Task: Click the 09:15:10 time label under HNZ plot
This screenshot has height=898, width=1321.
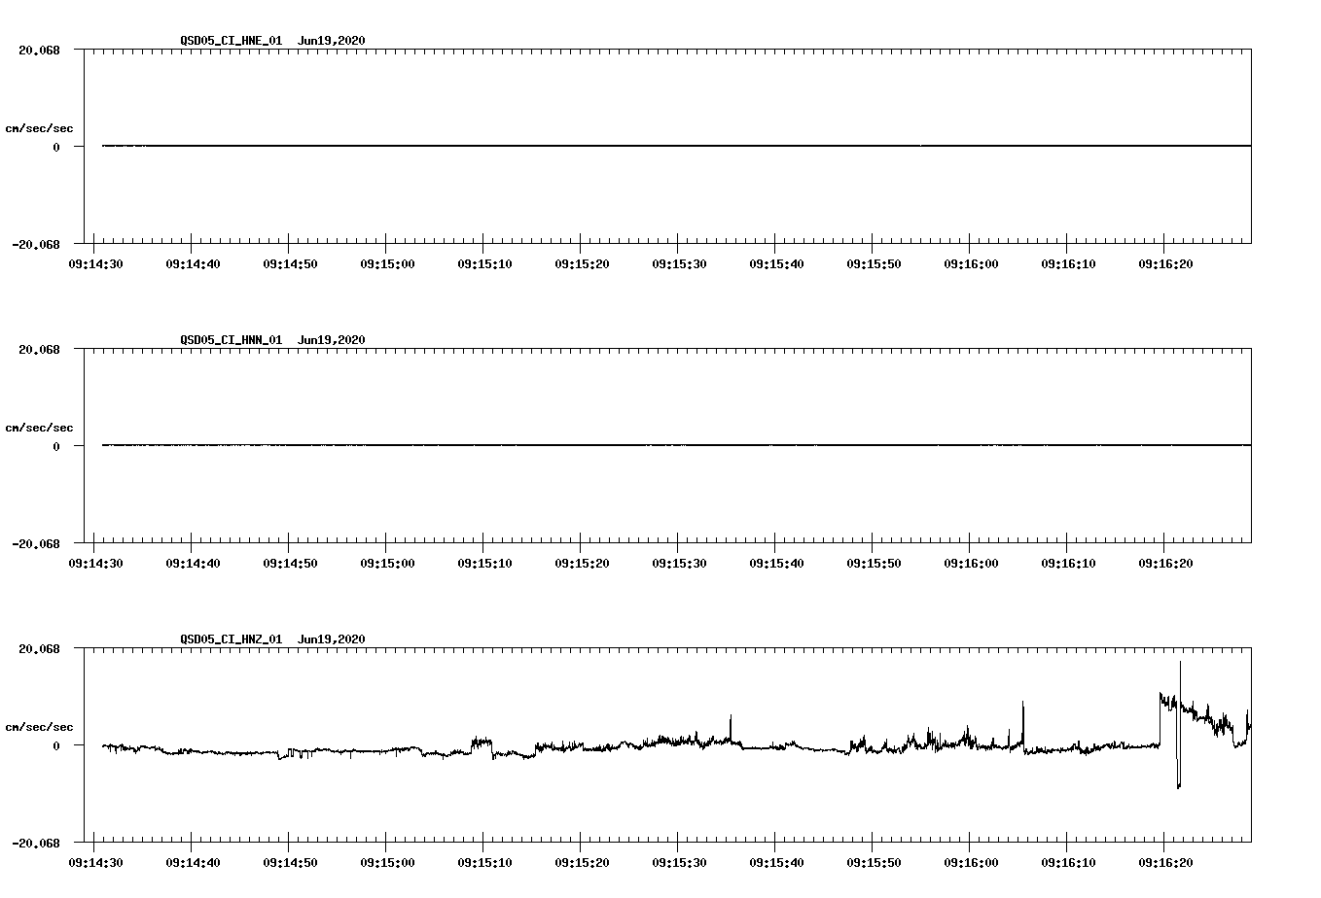Action: pos(484,863)
